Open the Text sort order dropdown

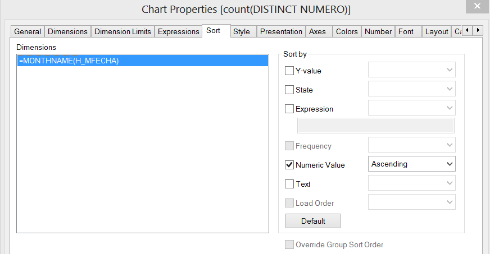[411, 183]
